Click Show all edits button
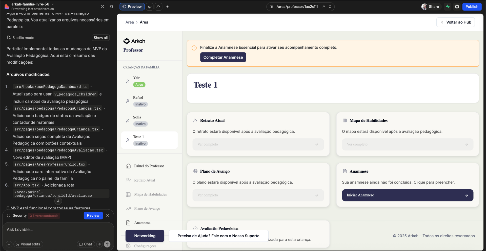Screen dimensions: 486x251 coord(101,38)
